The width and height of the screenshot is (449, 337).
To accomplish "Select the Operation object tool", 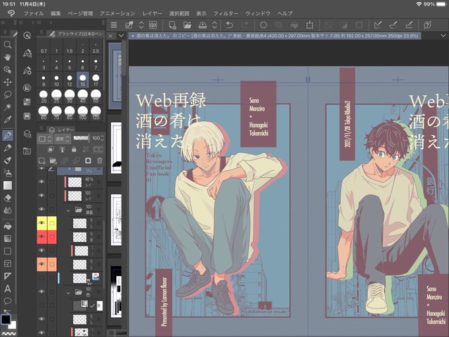I will click(7, 69).
